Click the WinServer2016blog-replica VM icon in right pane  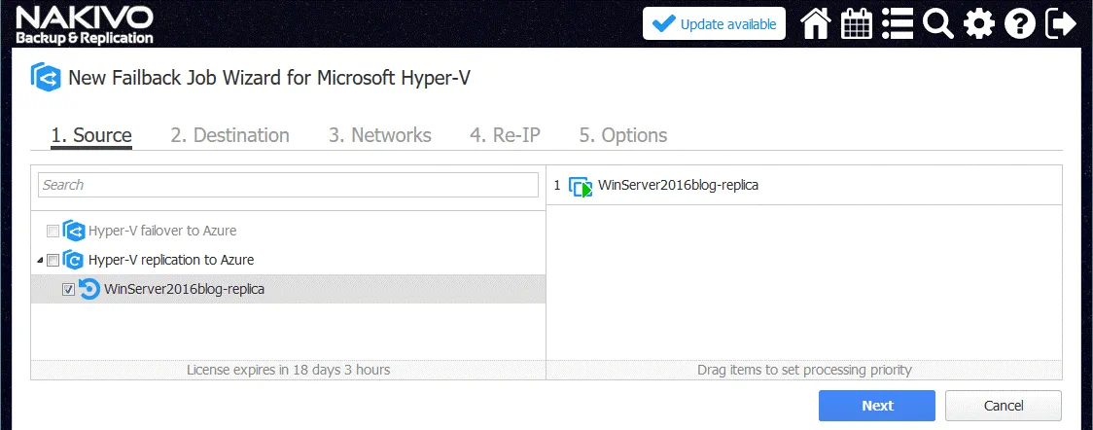pyautogui.click(x=581, y=186)
